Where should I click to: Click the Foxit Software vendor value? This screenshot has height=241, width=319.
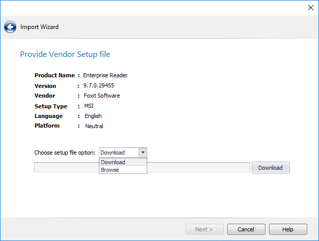coord(102,96)
